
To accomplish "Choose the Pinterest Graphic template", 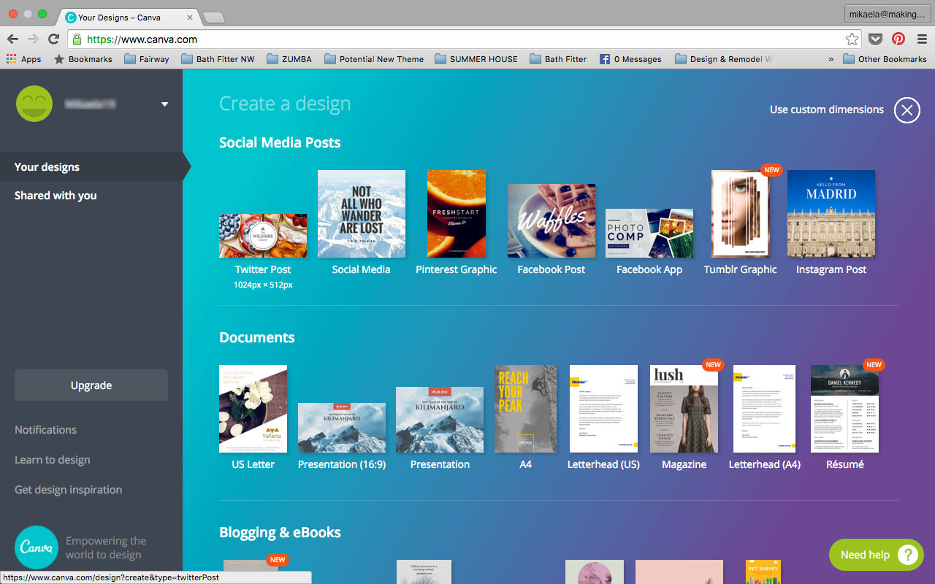I will point(457,214).
